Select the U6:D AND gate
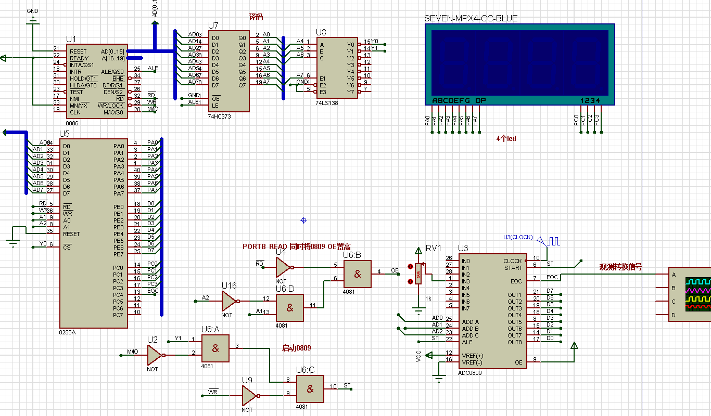The height and width of the screenshot is (416, 711). (x=289, y=308)
